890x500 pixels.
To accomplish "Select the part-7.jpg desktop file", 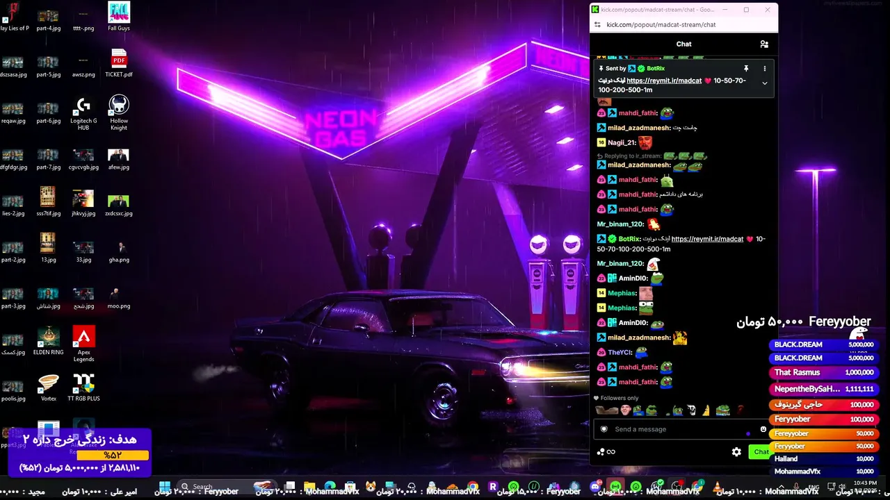I will click(x=48, y=160).
